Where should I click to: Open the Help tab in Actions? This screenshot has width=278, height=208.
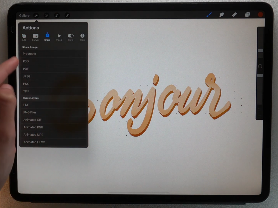coord(82,37)
